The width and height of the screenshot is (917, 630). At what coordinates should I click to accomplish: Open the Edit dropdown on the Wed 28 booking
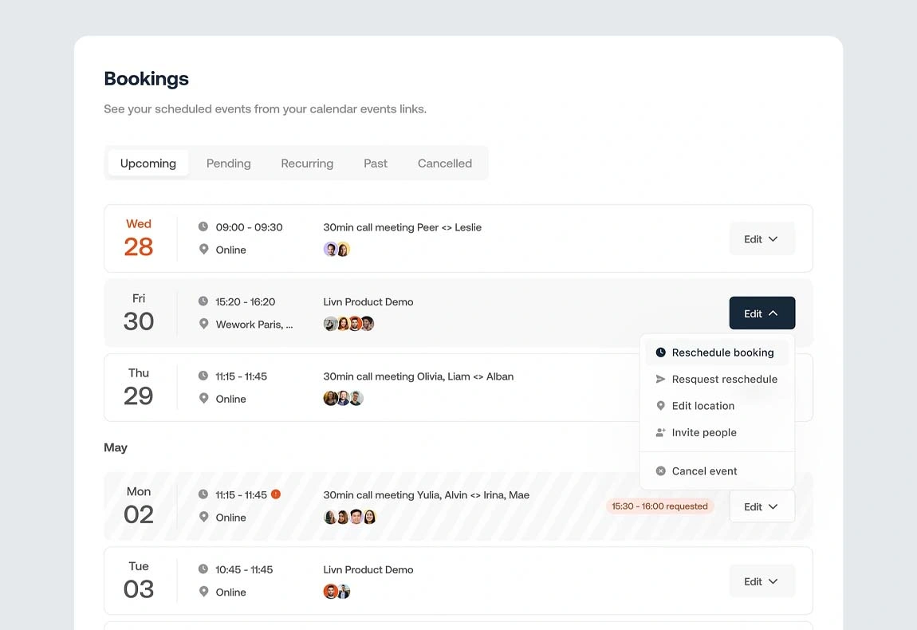762,238
